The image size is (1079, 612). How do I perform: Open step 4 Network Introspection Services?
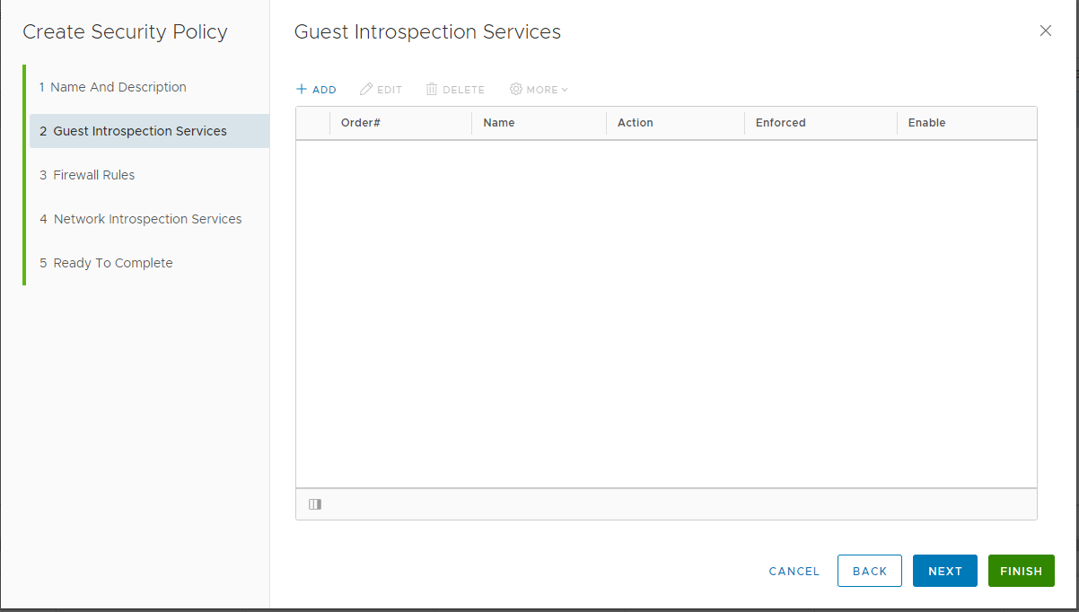point(147,219)
